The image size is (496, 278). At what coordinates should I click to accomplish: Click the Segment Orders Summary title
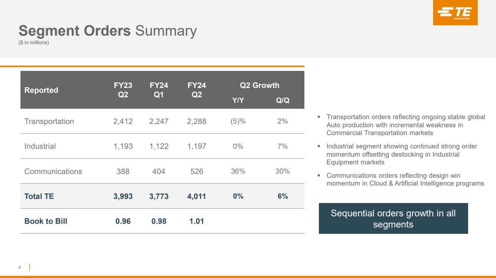pyautogui.click(x=108, y=31)
